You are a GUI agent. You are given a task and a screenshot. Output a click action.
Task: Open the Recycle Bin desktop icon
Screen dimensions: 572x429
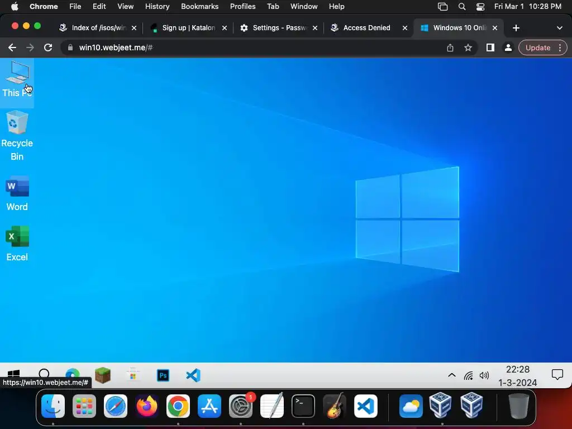(x=17, y=136)
